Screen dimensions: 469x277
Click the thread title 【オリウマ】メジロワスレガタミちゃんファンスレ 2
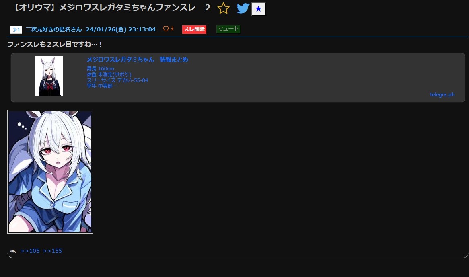point(112,8)
